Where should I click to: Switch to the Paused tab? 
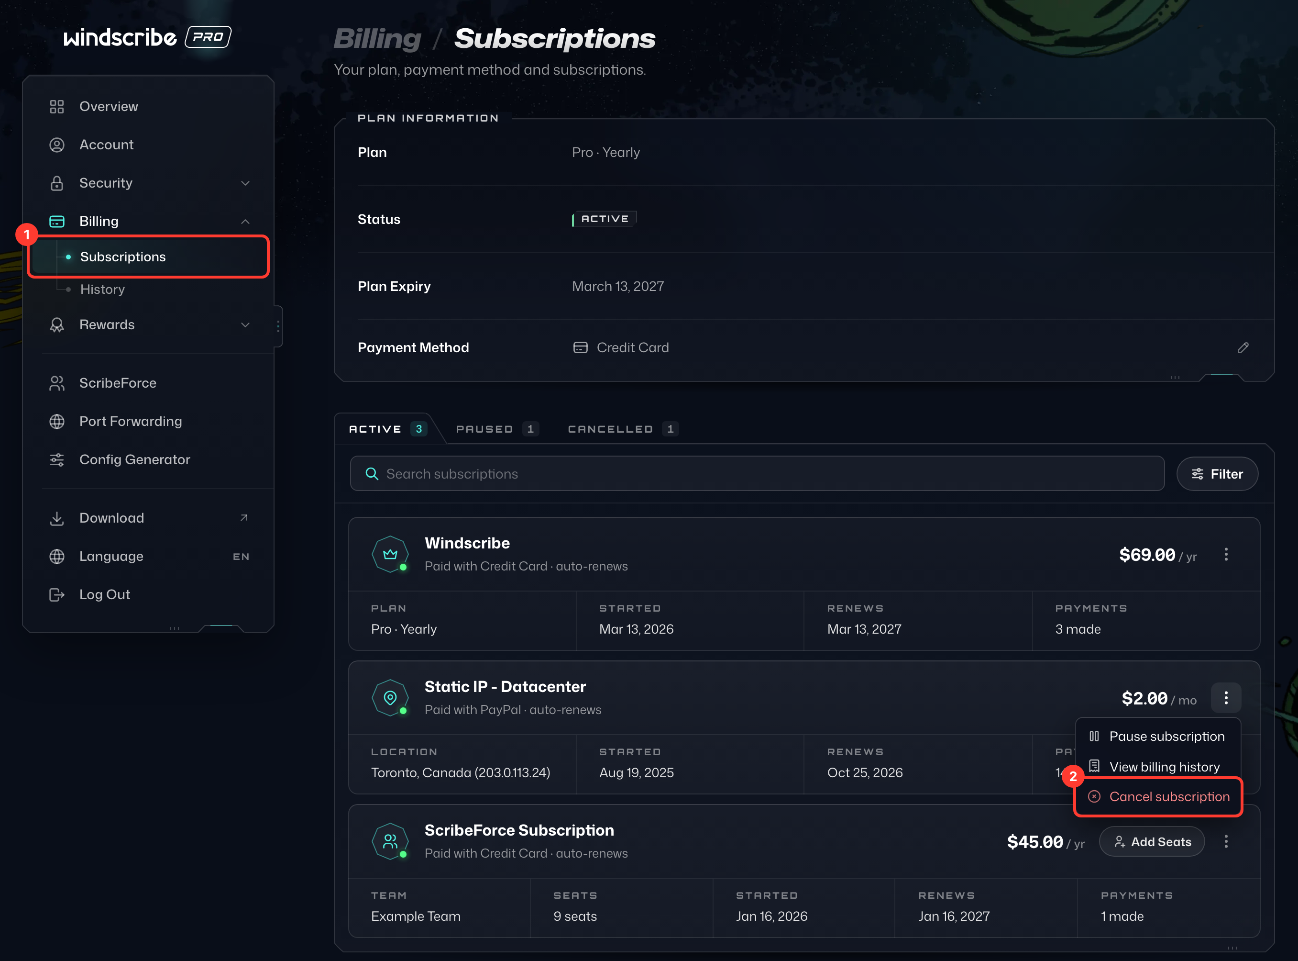[497, 429]
